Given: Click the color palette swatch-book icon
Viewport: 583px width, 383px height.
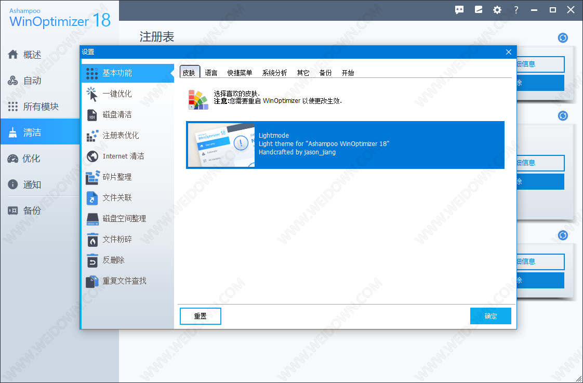Looking at the screenshot, I should pos(198,100).
